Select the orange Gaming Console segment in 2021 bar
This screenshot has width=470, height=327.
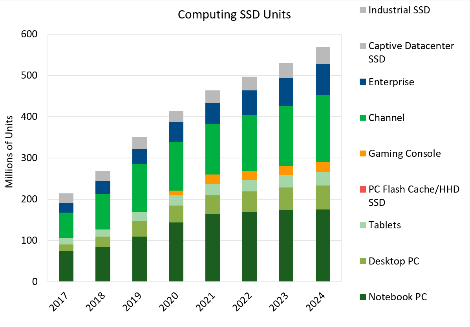(x=212, y=179)
